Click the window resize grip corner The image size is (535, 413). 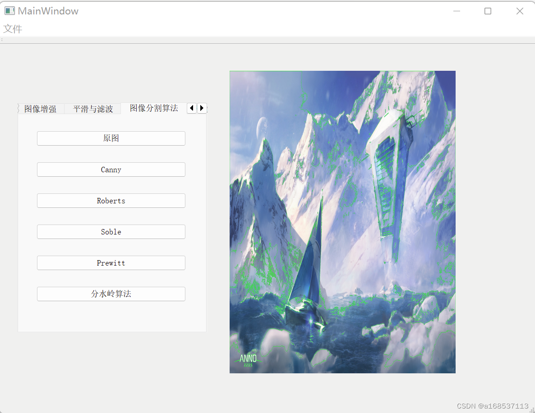pyautogui.click(x=531, y=409)
